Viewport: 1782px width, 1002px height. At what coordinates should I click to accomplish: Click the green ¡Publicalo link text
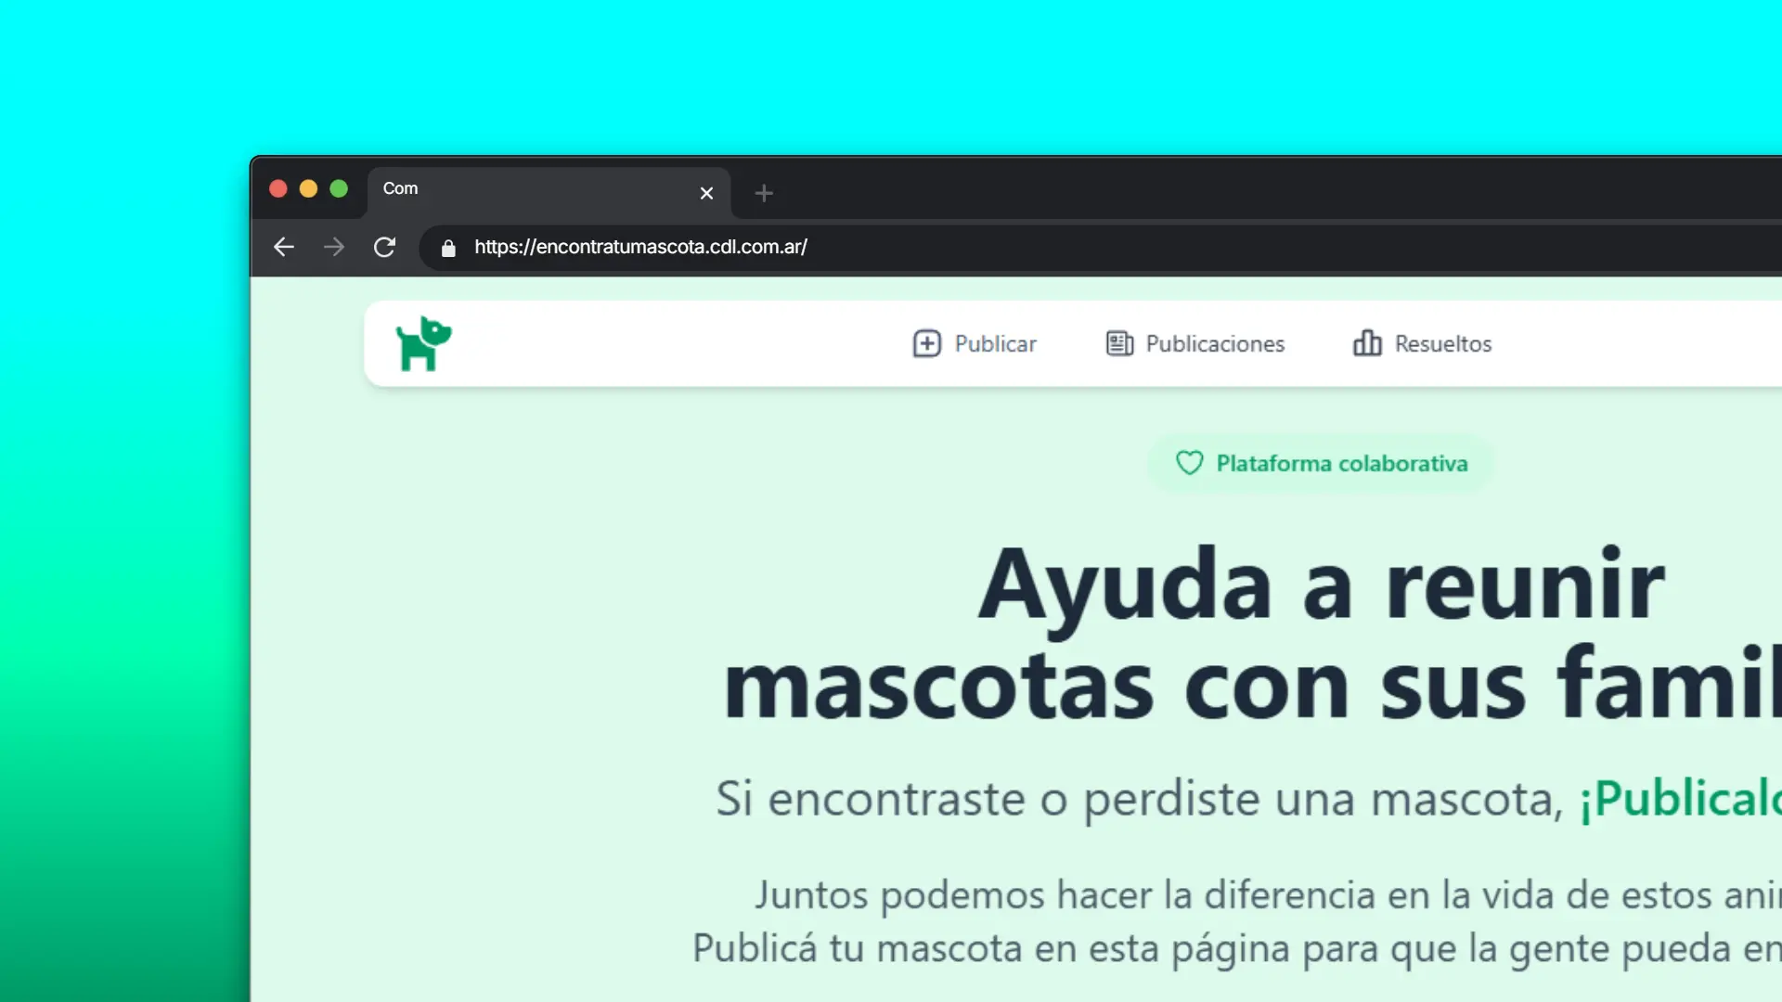tap(1680, 798)
